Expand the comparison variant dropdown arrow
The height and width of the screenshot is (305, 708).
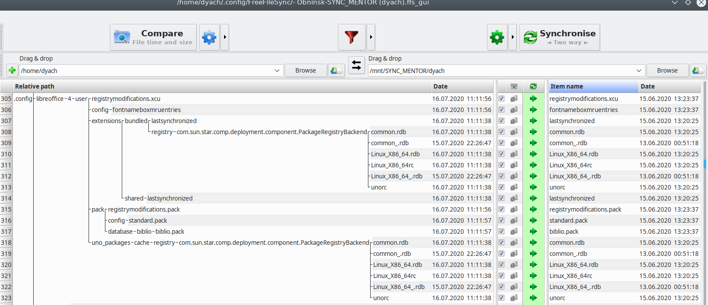pos(225,37)
